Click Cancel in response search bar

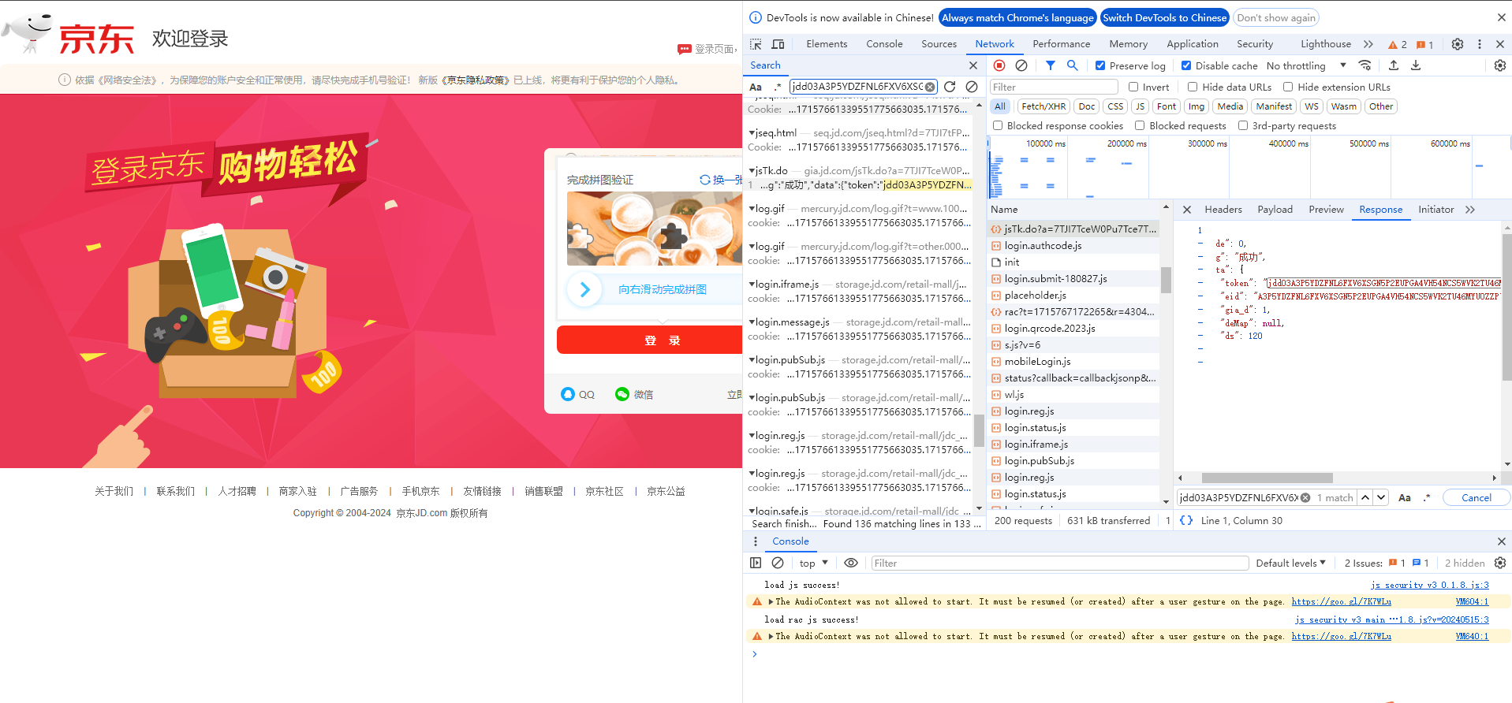click(x=1476, y=497)
